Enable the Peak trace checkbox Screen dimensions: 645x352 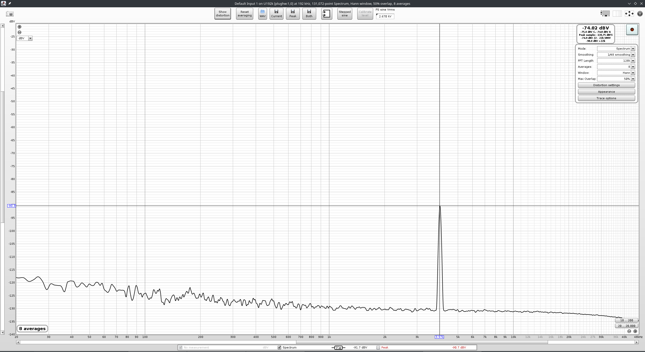(378, 347)
